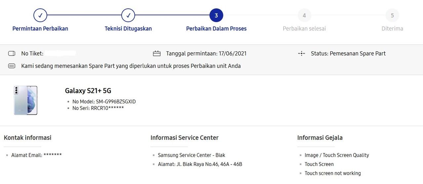This screenshot has width=423, height=184.
Task: Click the Kami sedang memesankan Spare Part message
Action: [131, 66]
